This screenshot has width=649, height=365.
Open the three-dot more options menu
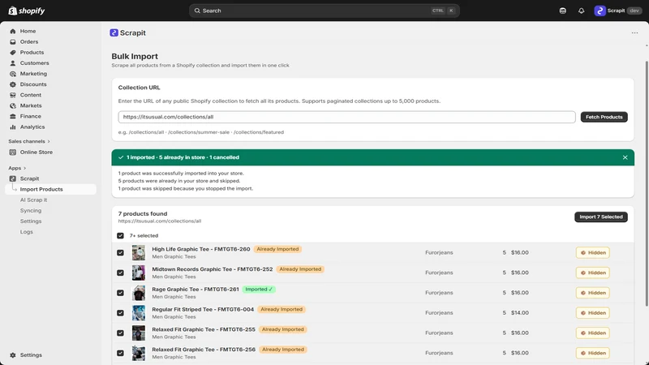(x=634, y=32)
